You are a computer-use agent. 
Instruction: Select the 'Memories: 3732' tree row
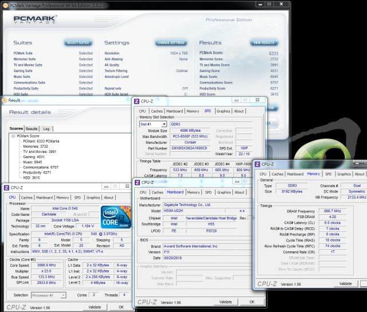36,147
